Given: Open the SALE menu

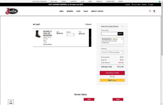Looking at the screenshot, I should pos(86,11).
